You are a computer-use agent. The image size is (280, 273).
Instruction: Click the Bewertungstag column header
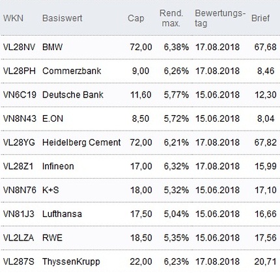point(220,18)
